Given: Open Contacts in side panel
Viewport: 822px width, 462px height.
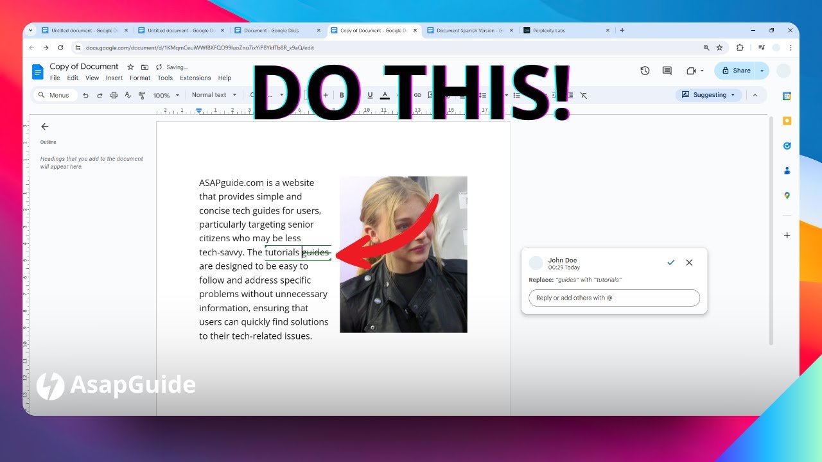Looking at the screenshot, I should coord(787,171).
